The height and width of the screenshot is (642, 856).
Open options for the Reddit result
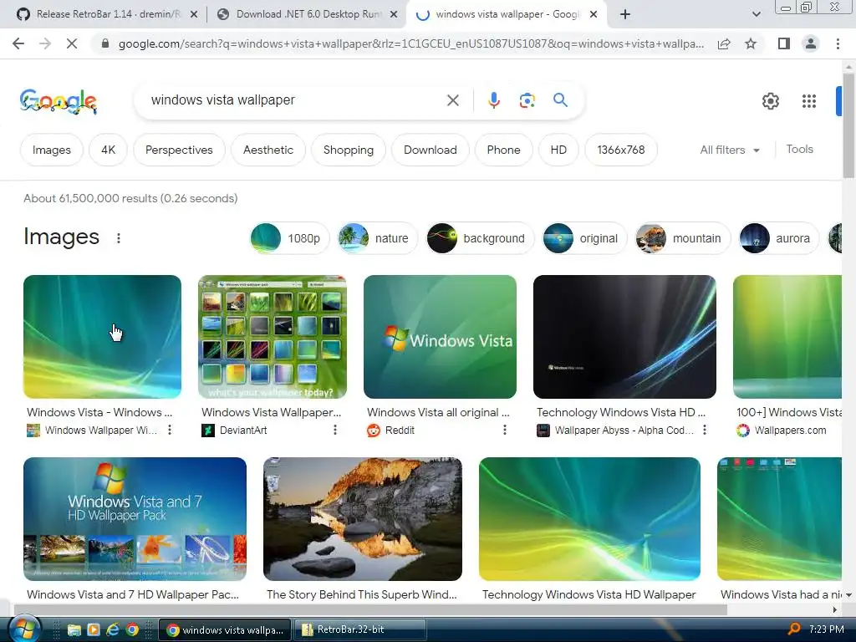pos(504,431)
